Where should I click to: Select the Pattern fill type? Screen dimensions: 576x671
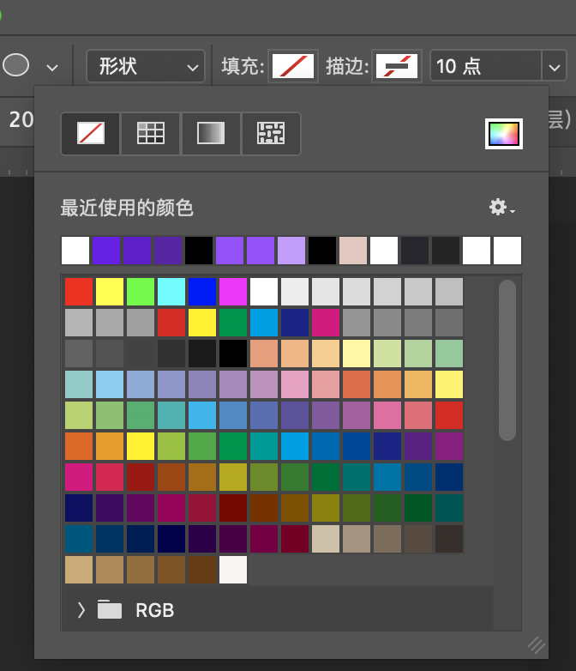[271, 133]
